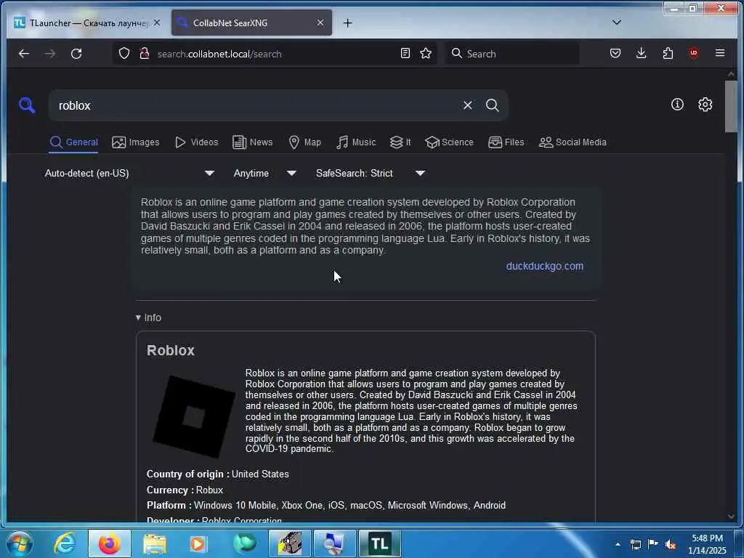Open the Map search category
Viewport: 744px width, 558px height.
(304, 142)
